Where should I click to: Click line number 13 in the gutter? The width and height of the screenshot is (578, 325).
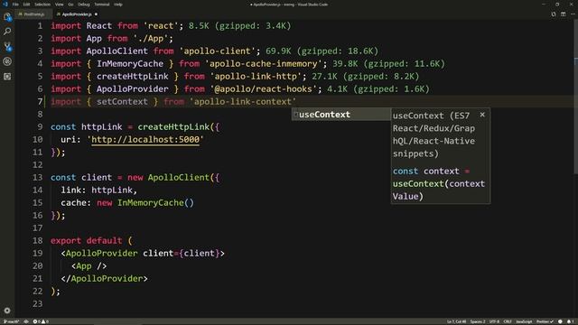[x=38, y=177]
